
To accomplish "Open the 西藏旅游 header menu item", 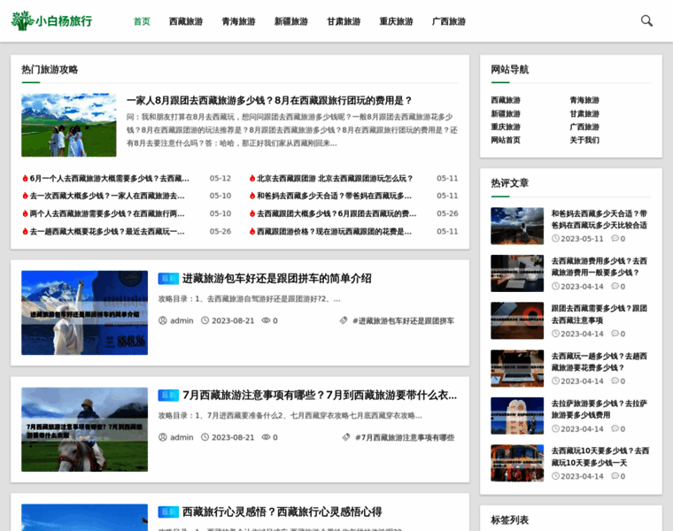I will point(185,21).
